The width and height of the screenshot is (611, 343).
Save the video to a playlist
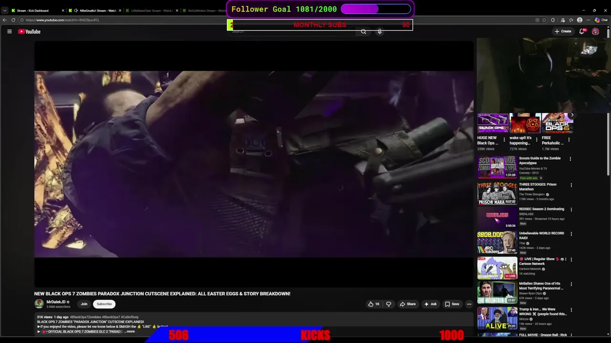point(452,304)
